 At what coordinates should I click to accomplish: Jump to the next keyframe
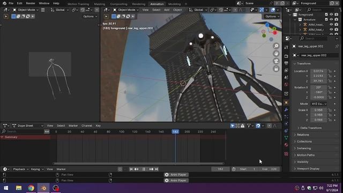151,169
